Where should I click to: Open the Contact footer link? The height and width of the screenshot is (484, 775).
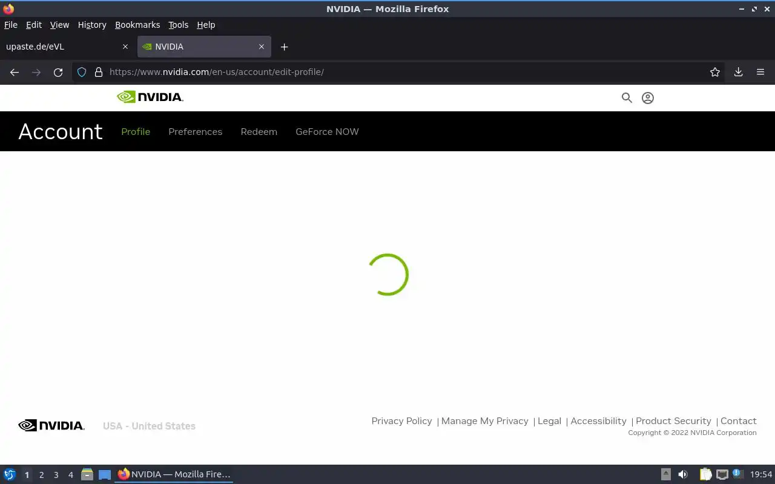739,421
